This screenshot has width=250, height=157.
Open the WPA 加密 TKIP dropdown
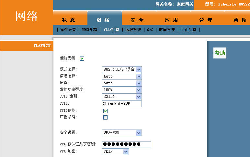115,152
